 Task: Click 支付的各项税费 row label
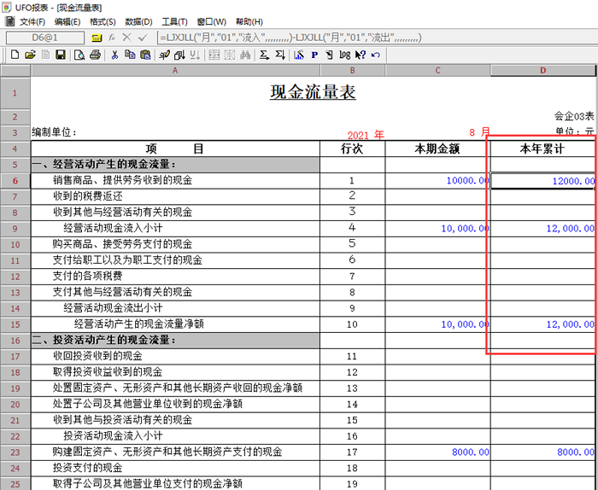click(88, 276)
